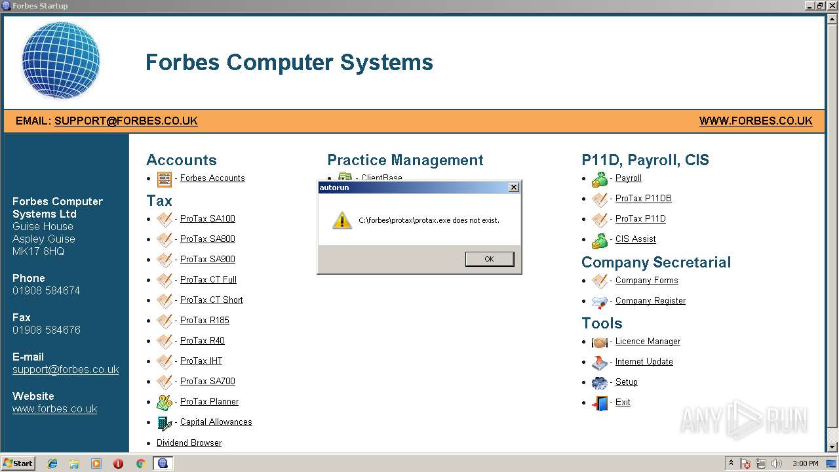Viewport: 839px width, 472px height.
Task: Open the ProTax P11D link
Action: point(640,219)
